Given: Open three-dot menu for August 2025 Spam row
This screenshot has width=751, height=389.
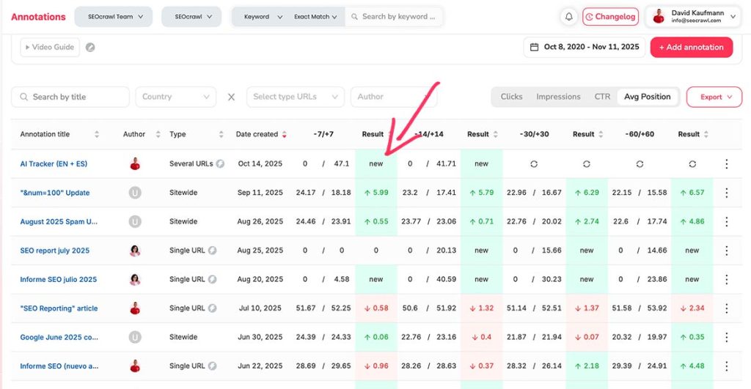Looking at the screenshot, I should 726,221.
